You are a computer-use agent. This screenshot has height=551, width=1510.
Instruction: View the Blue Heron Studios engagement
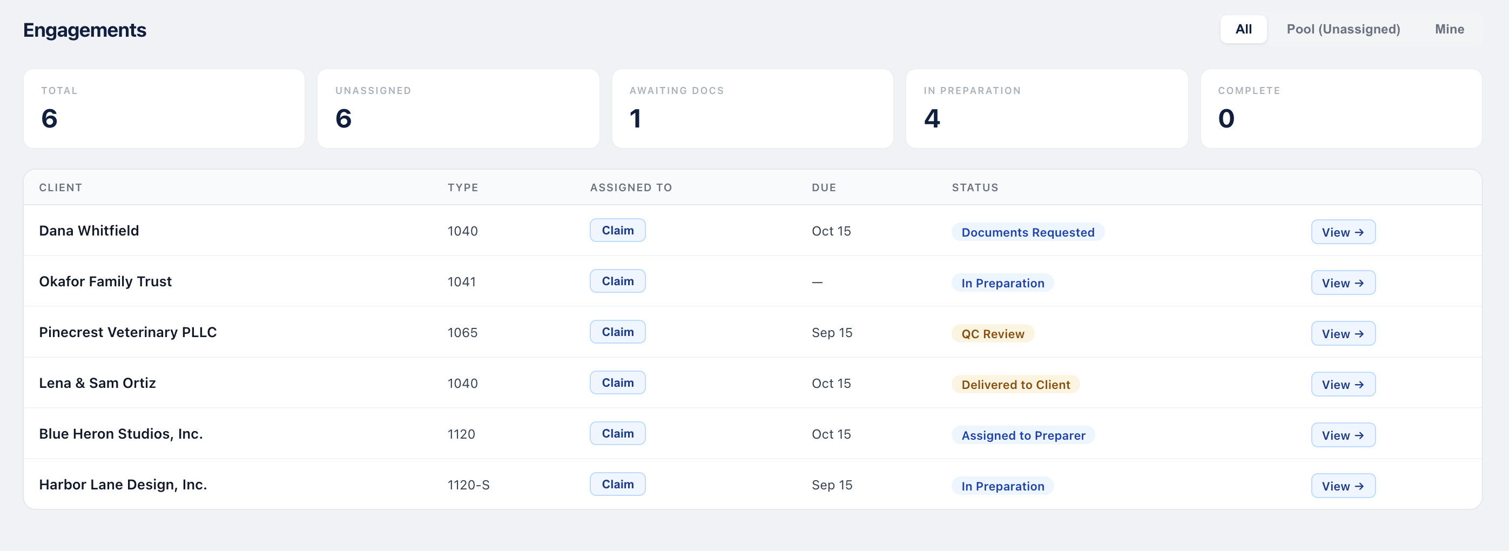[x=1343, y=435]
